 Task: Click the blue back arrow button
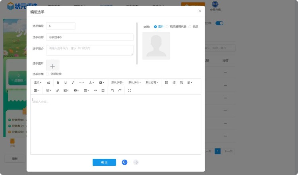(x=125, y=162)
